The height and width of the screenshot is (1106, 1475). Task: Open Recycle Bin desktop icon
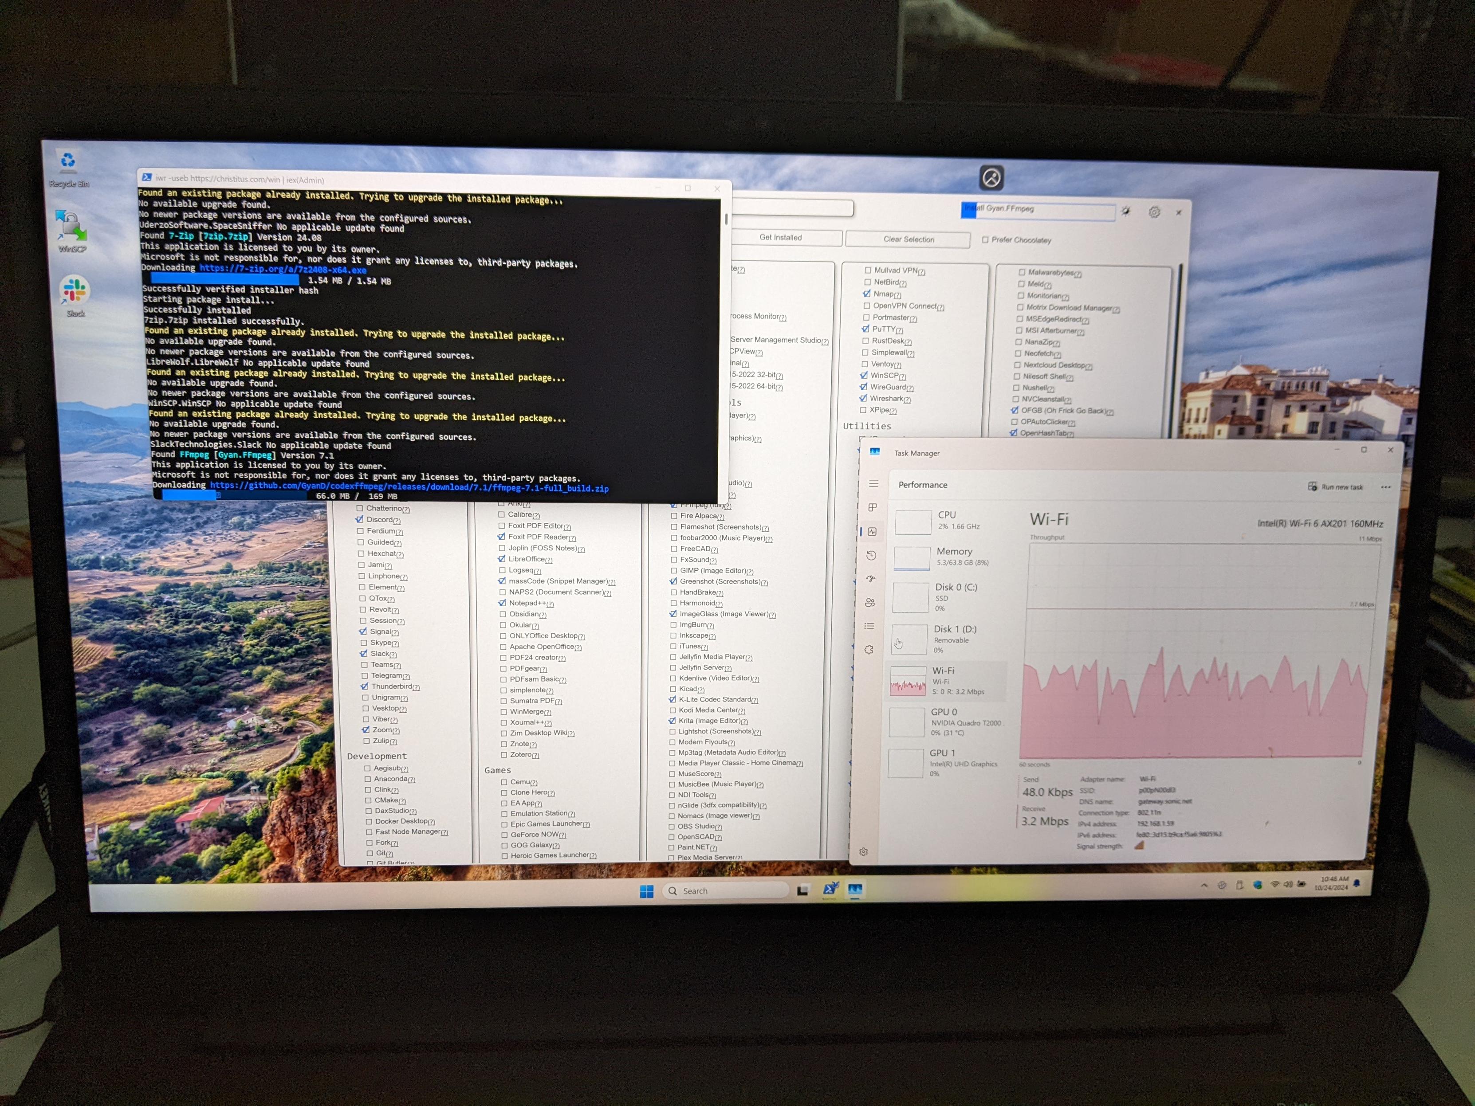coord(68,169)
